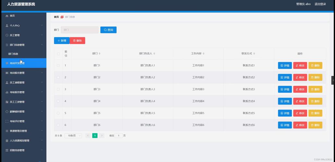Click the person icon for 个人中心

(7, 26)
